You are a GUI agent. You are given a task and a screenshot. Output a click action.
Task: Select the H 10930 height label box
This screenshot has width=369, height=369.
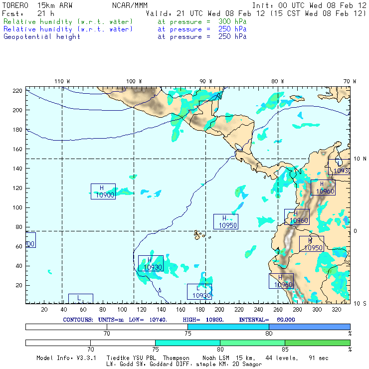click(x=151, y=263)
